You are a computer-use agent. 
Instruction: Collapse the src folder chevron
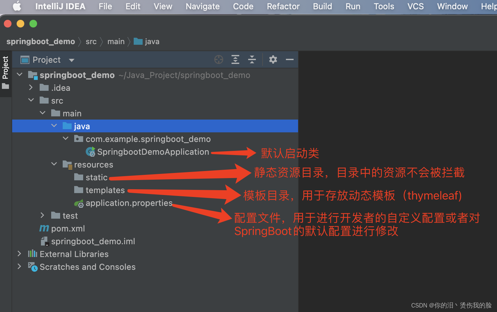pyautogui.click(x=31, y=100)
